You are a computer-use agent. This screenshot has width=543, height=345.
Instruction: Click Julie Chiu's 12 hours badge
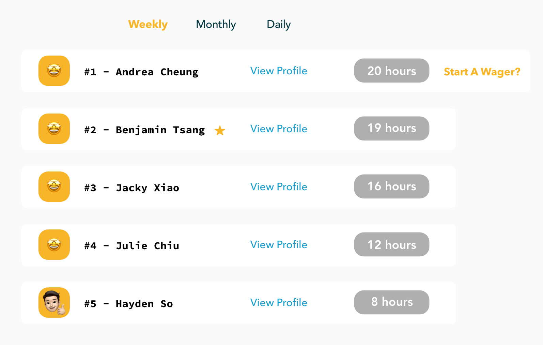pyautogui.click(x=391, y=244)
